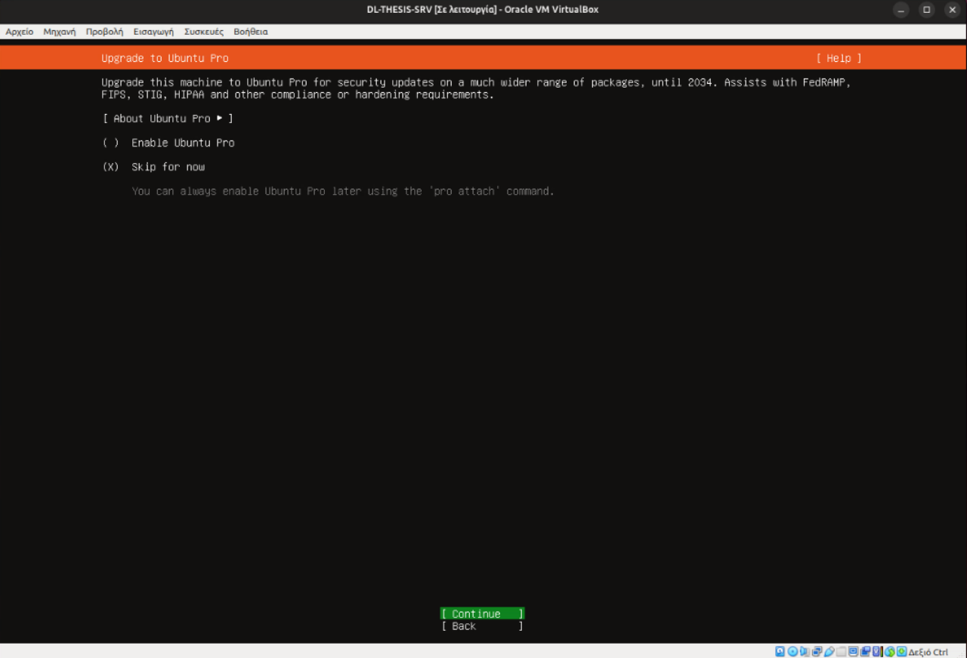Click the optical disc status icon
This screenshot has width=967, height=658.
pos(792,651)
